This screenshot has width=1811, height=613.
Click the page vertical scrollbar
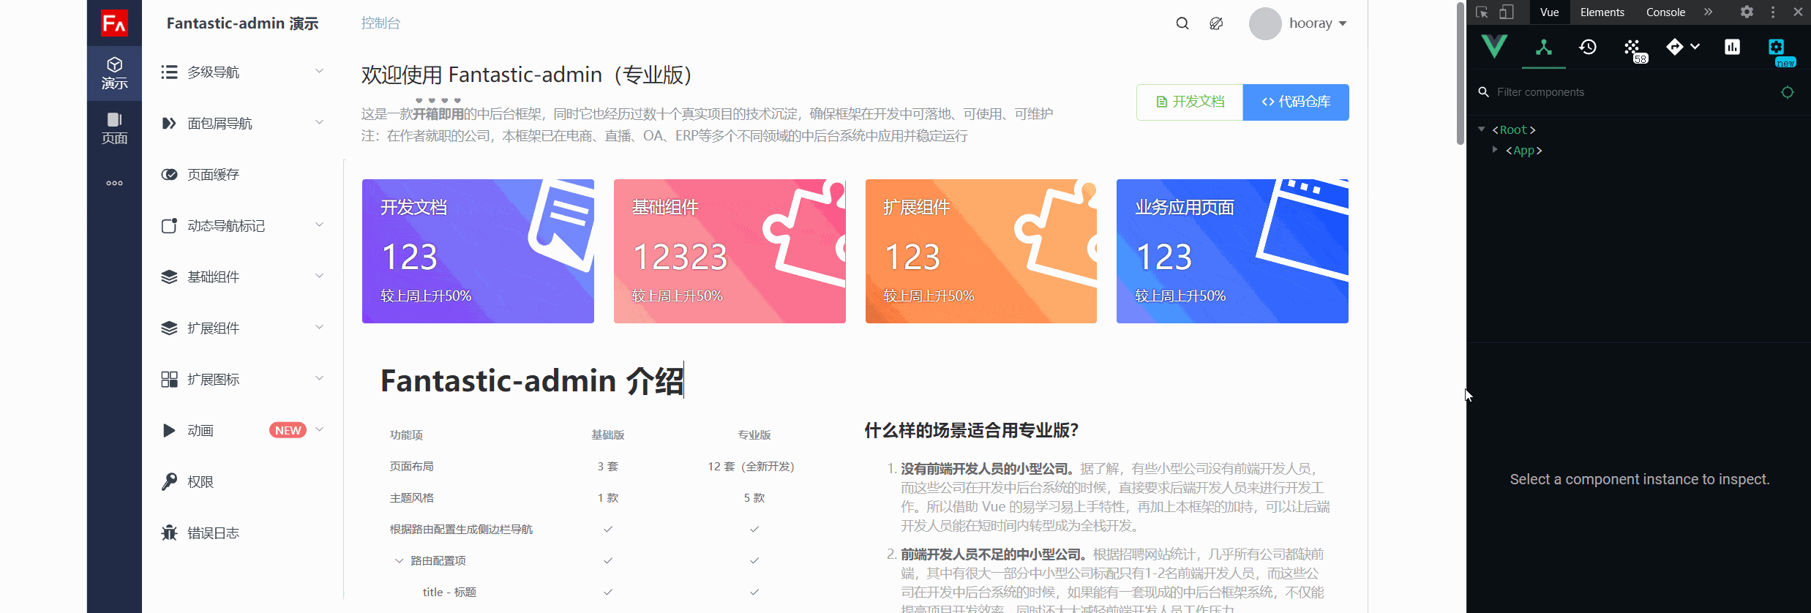point(1460,73)
